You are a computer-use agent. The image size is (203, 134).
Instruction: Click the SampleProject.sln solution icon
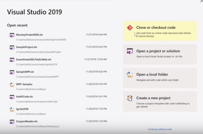tap(12, 48)
